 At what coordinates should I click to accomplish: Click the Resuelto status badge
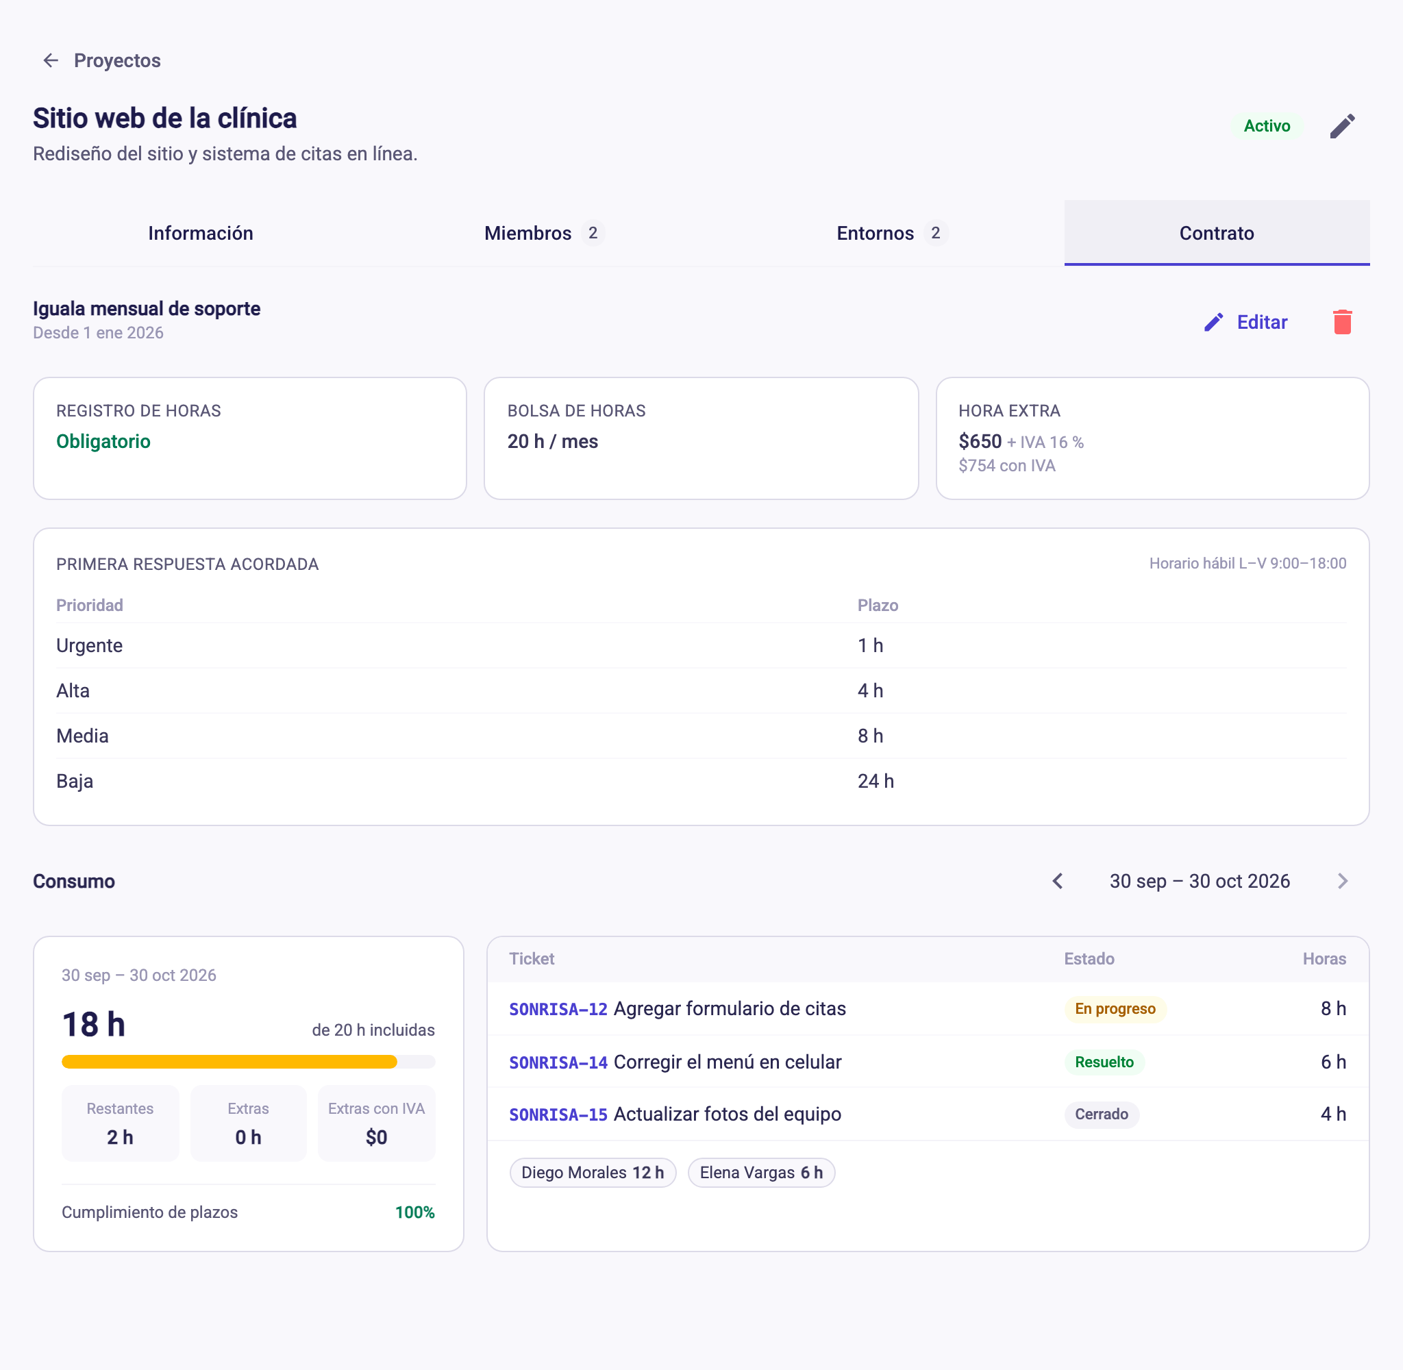[x=1104, y=1062]
